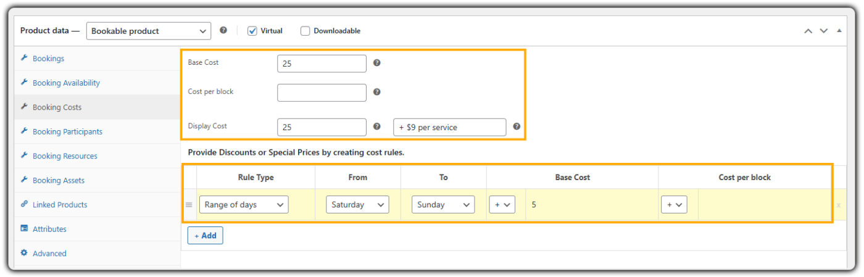
Task: Click the Base Cost input showing 25
Action: pyautogui.click(x=322, y=64)
